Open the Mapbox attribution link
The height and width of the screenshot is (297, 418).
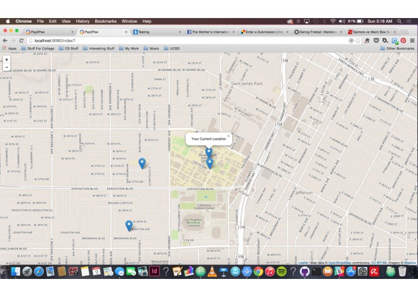point(410,263)
